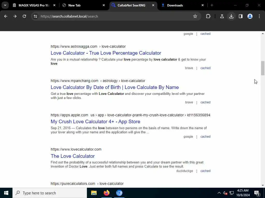Click the taskbar search box
Image resolution: width=265 pixels, height=198 pixels.
click(x=50, y=193)
